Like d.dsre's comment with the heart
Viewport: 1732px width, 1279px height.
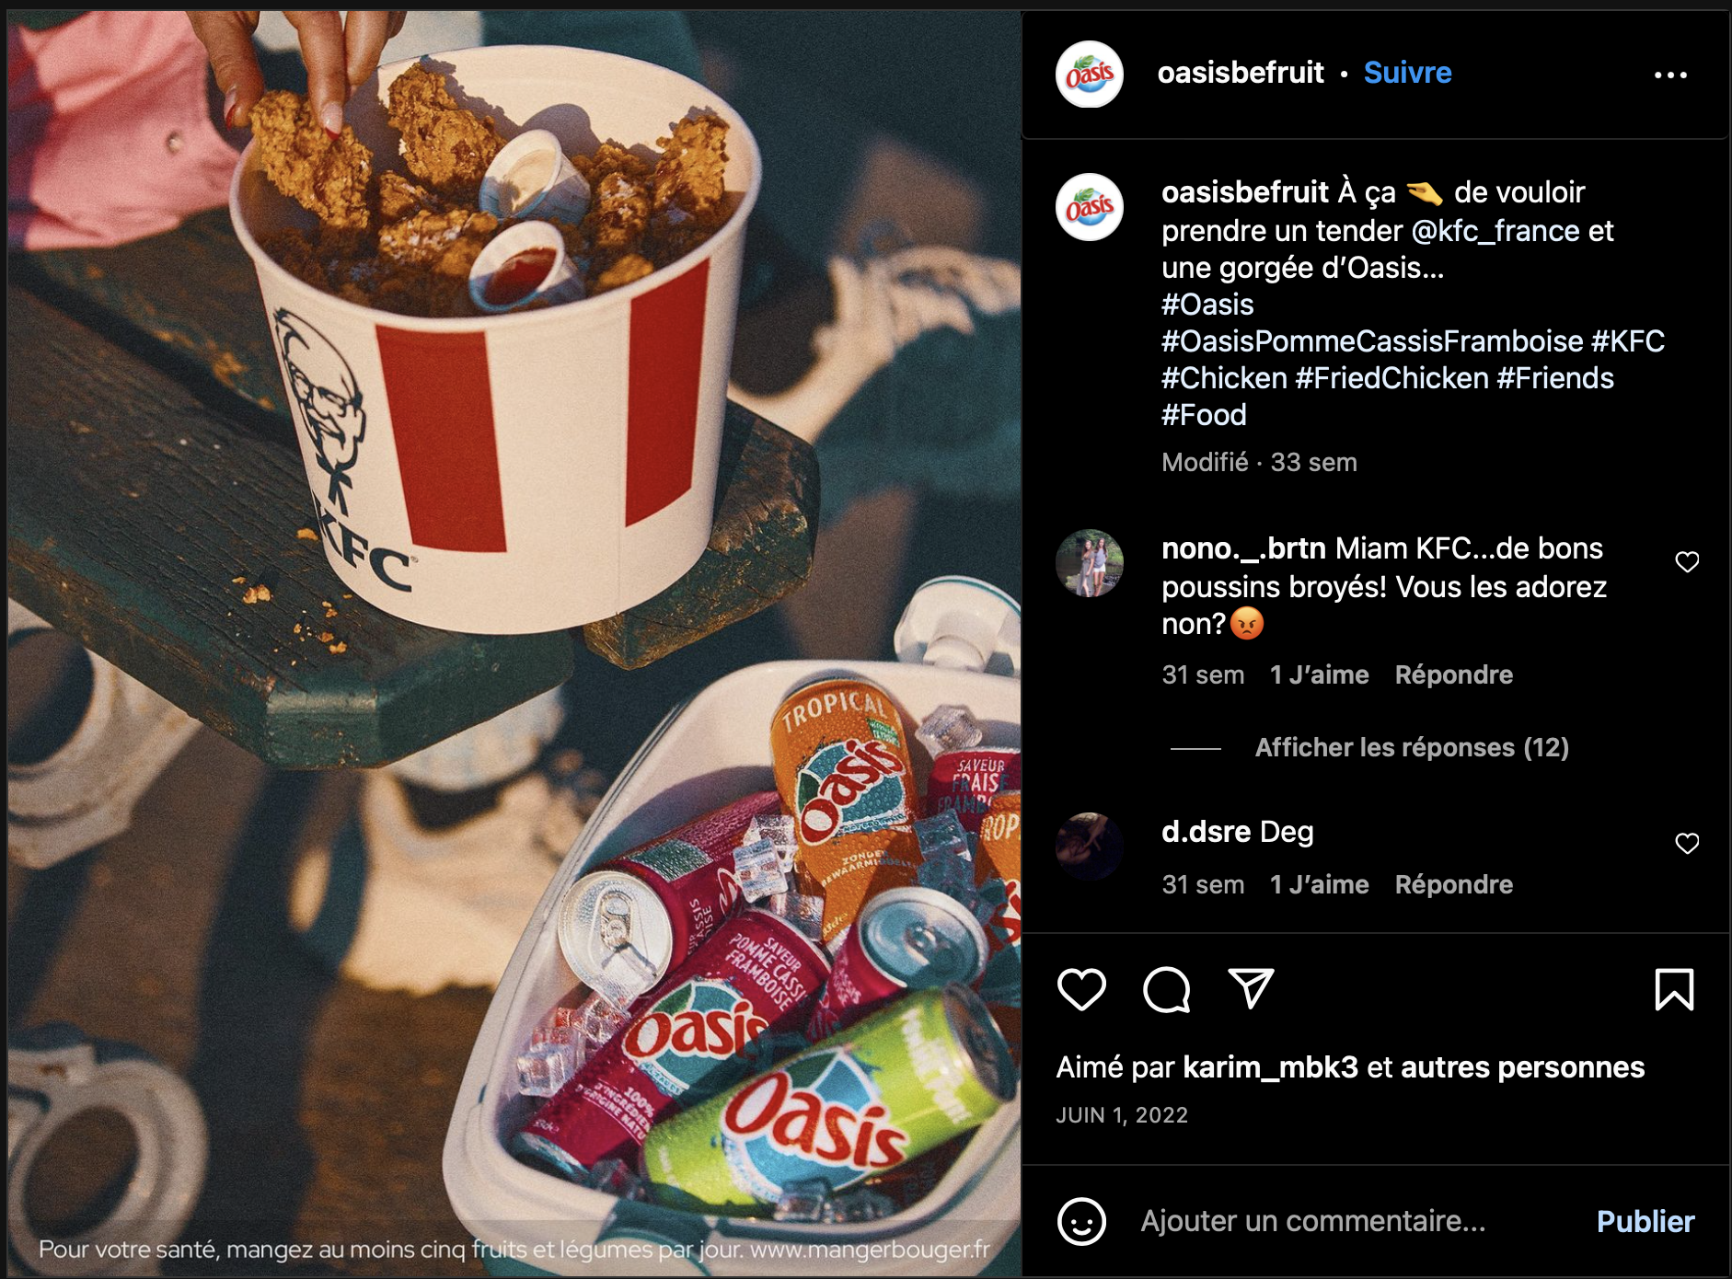coord(1687,843)
